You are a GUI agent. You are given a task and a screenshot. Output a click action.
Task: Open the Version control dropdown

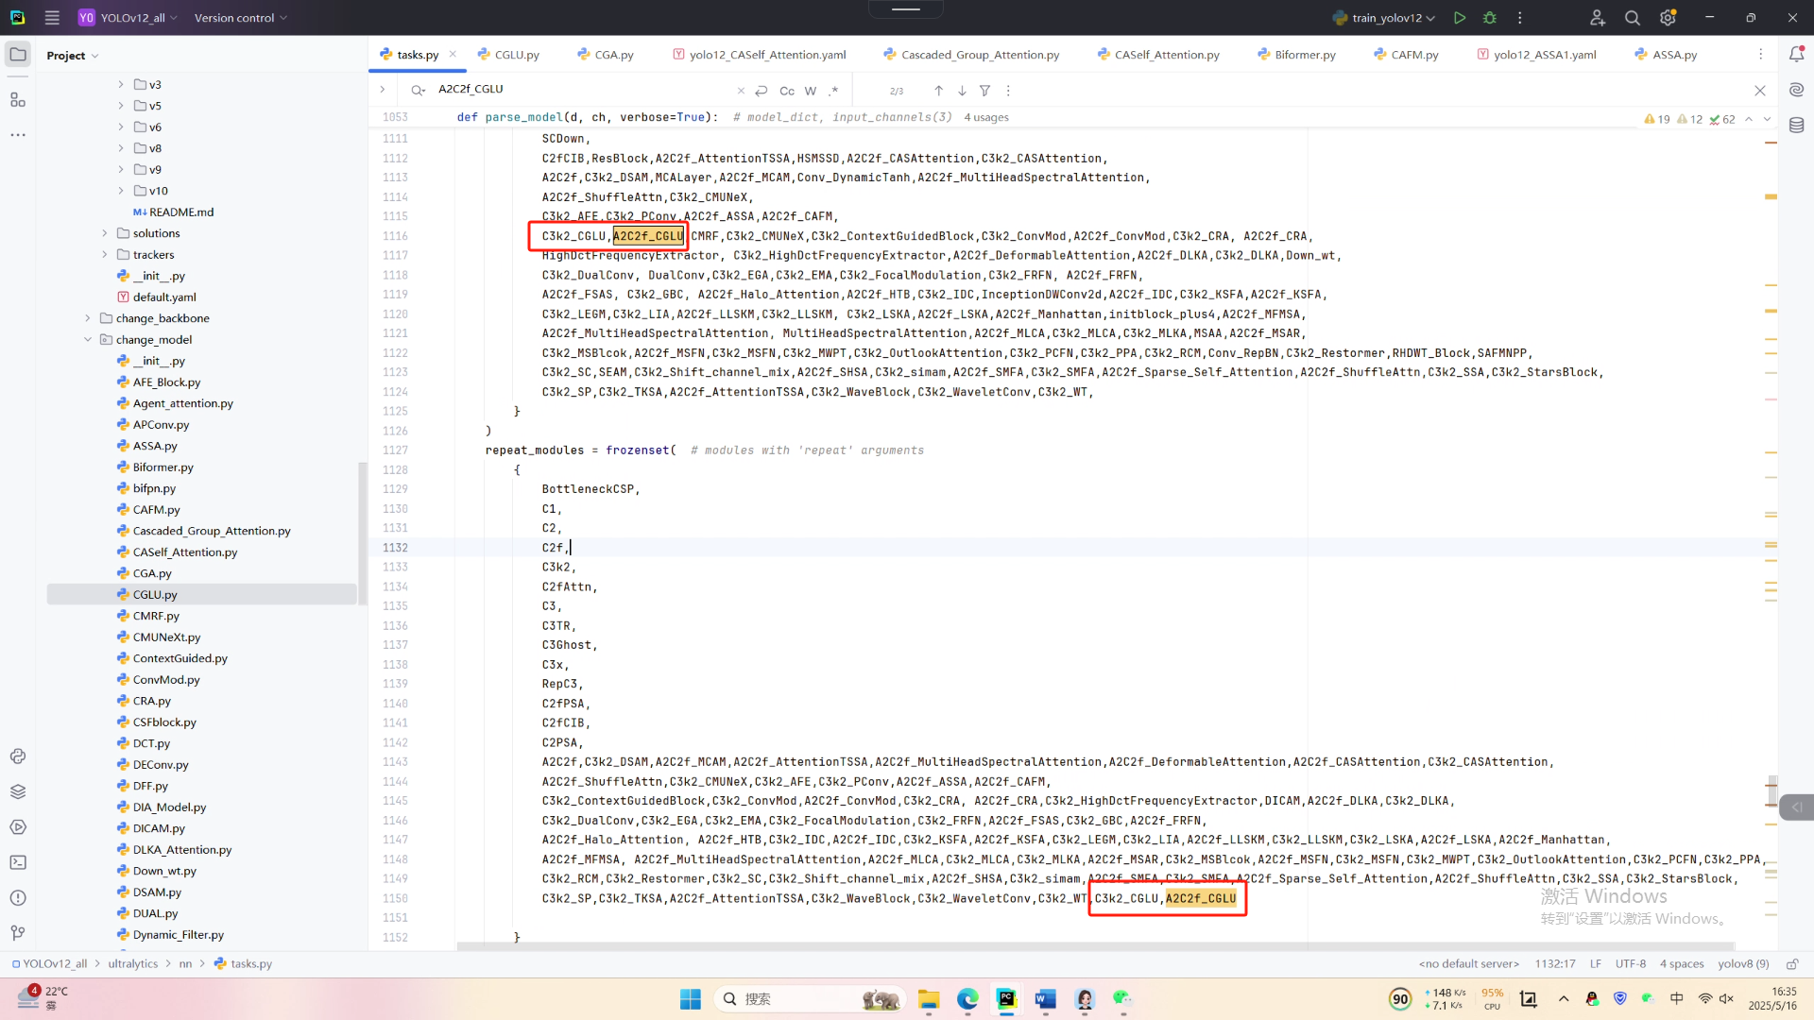240,18
